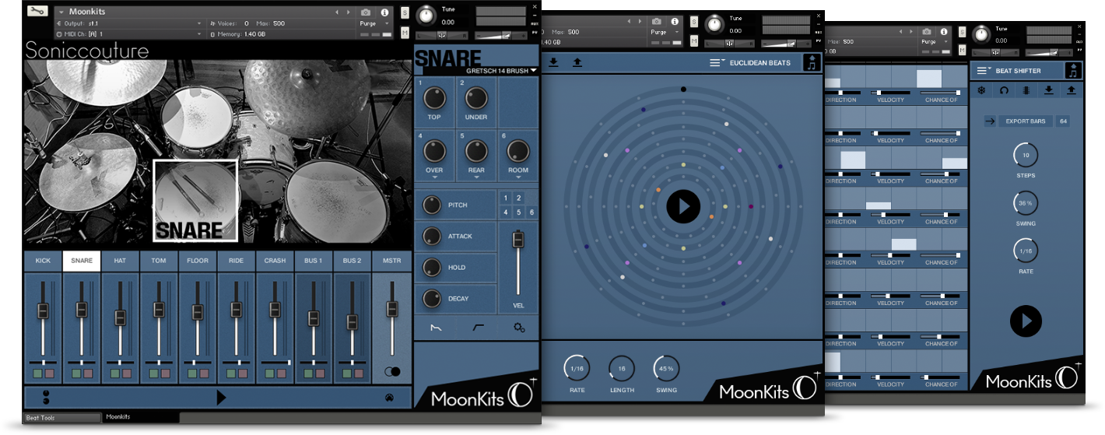This screenshot has width=1105, height=435.
Task: Click the envelope curve icon under DECAY
Action: (436, 328)
